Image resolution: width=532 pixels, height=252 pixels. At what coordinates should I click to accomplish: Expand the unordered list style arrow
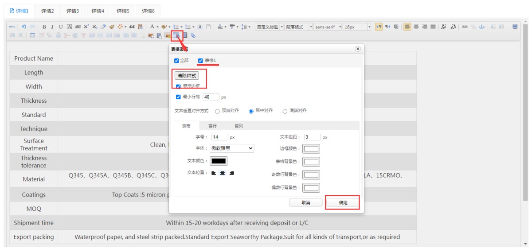[193, 27]
